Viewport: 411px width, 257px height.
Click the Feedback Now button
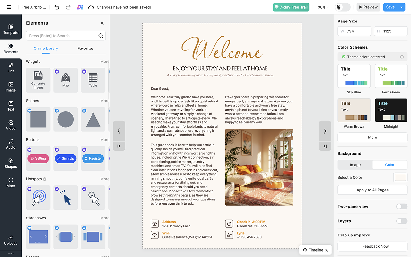(x=372, y=246)
